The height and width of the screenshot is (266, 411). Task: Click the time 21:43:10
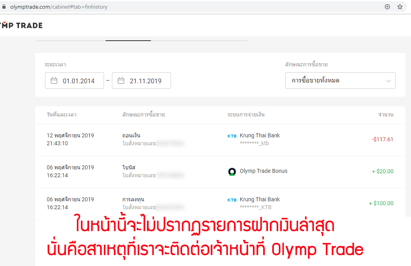58,143
